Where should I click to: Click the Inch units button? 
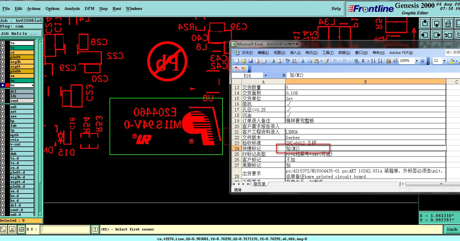[x=452, y=229]
